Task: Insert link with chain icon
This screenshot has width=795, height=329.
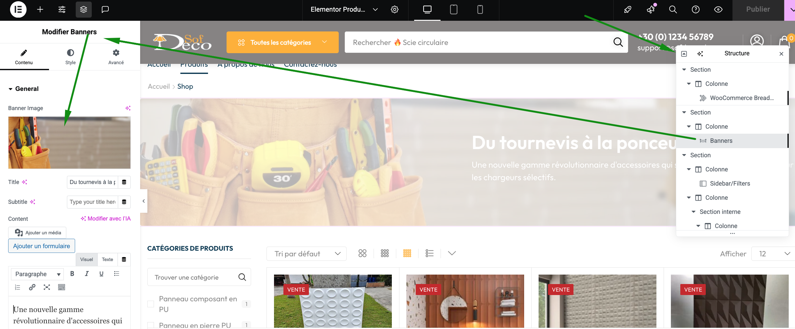Action: (32, 287)
